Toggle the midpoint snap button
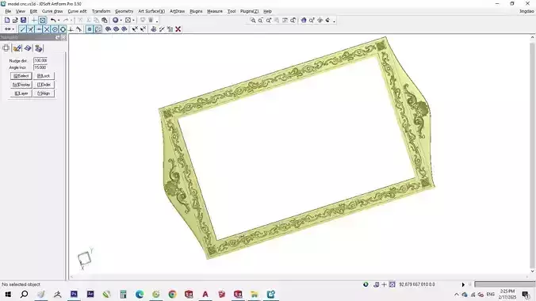536x301 pixels. (39, 29)
